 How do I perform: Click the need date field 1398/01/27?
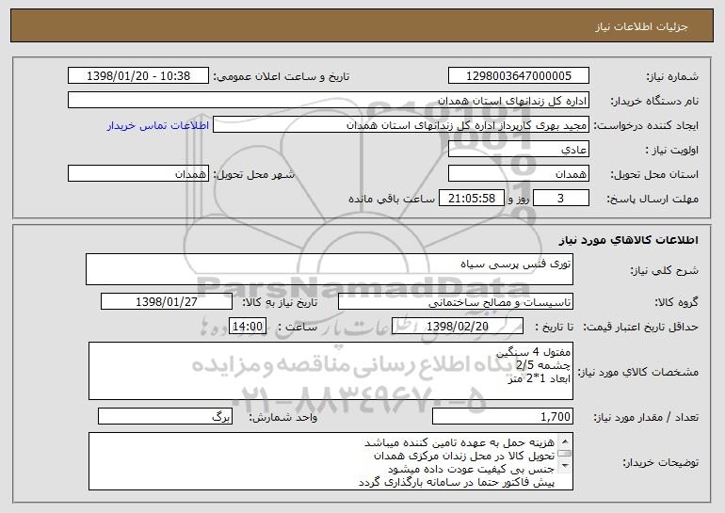[x=167, y=302]
